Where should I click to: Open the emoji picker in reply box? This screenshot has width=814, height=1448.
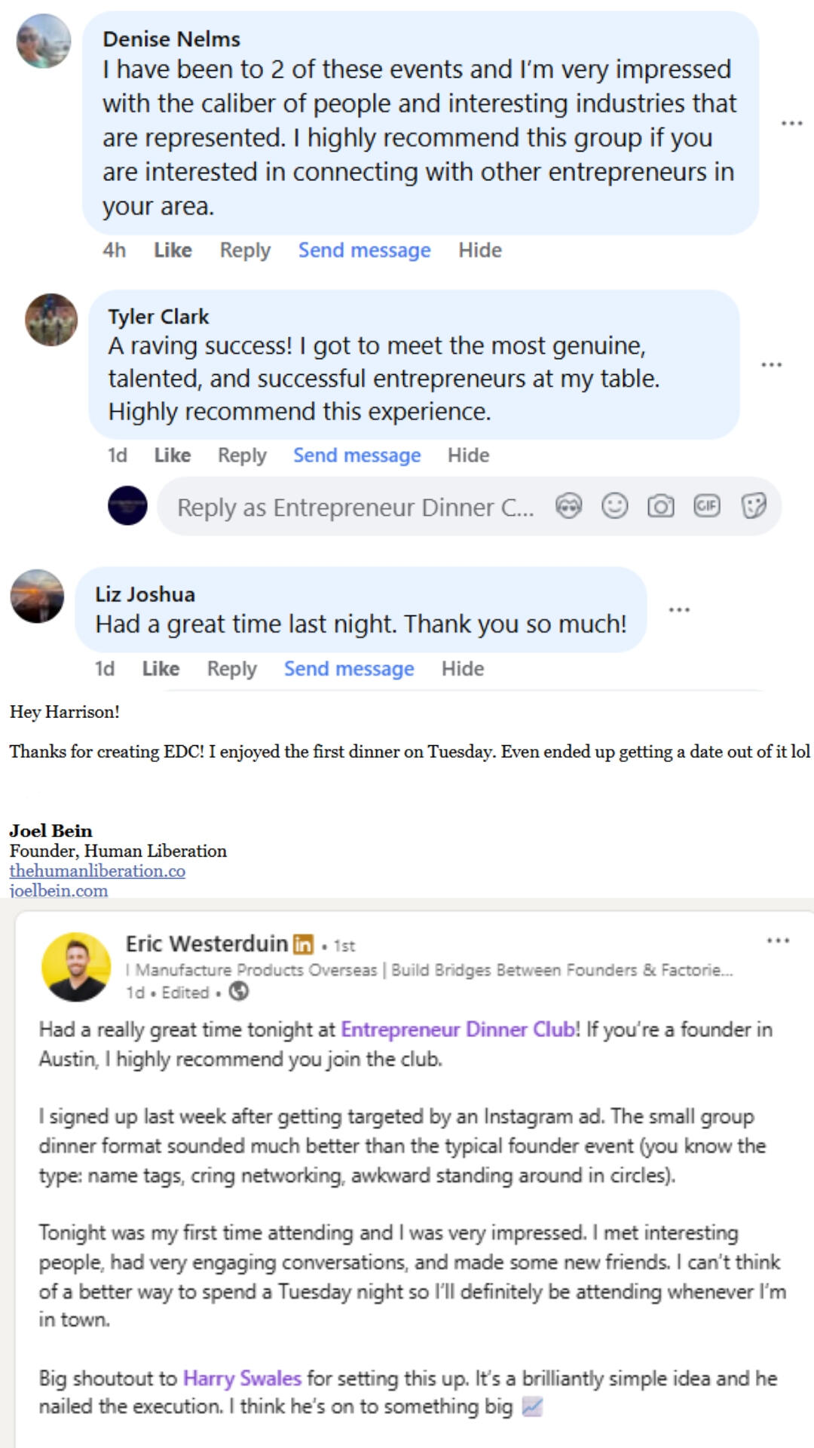pyautogui.click(x=615, y=506)
